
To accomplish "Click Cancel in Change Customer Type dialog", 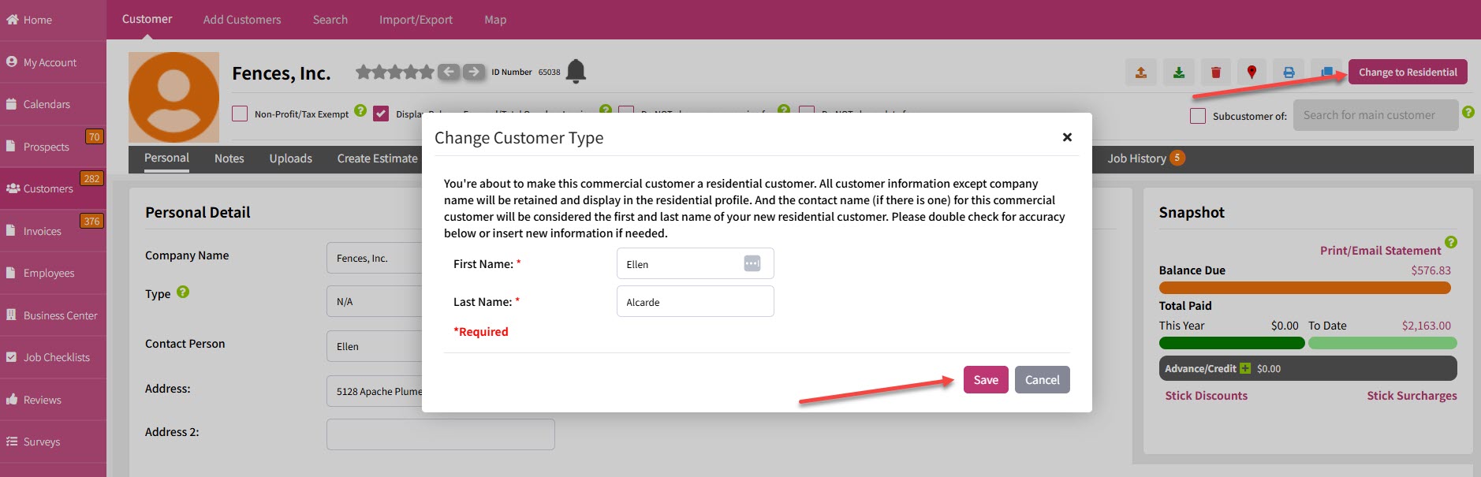I will (x=1043, y=380).
